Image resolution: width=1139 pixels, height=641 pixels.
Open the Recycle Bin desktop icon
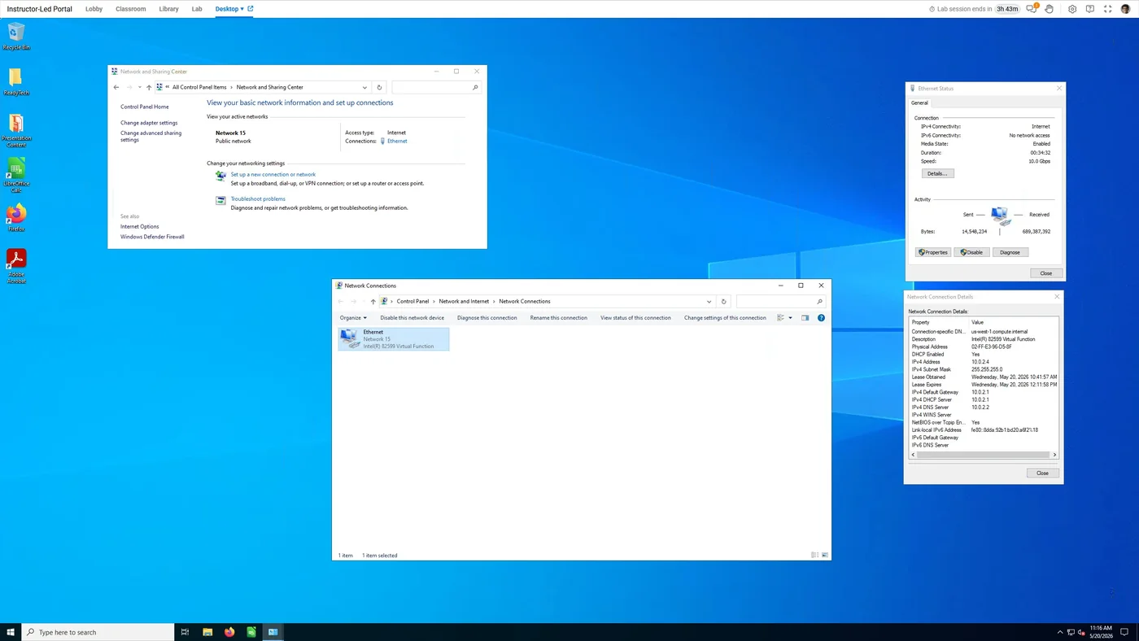(16, 37)
